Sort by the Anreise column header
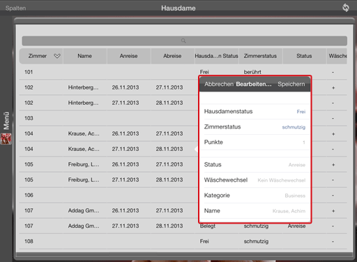The width and height of the screenshot is (357, 262). click(128, 56)
